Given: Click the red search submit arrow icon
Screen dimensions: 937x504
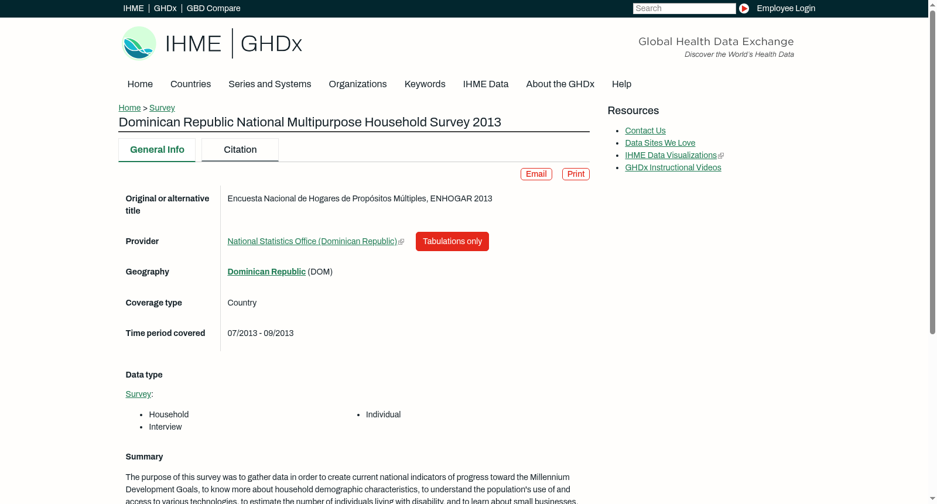Looking at the screenshot, I should (744, 8).
